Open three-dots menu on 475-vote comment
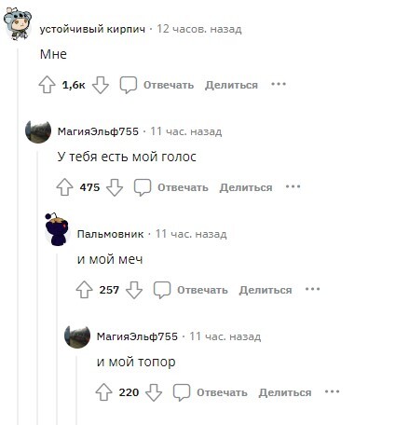Screen dimensions: 409x425 (293, 186)
